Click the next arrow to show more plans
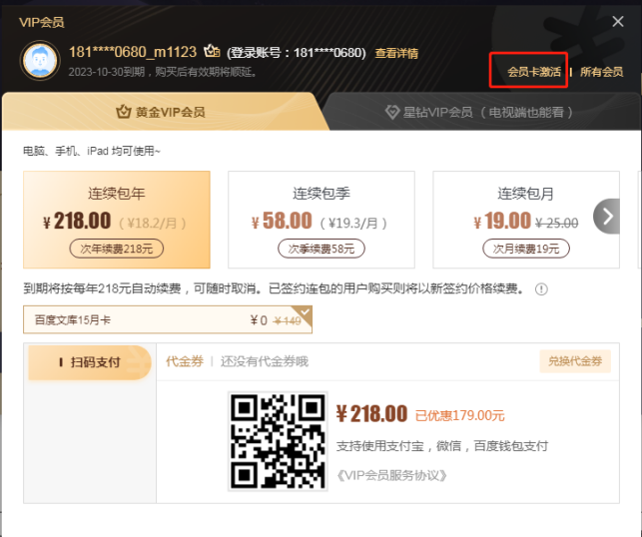This screenshot has width=642, height=537. (607, 216)
